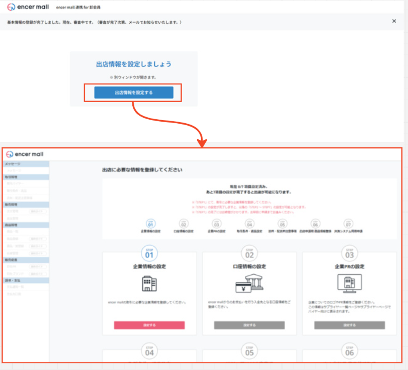Open the メッセージ section header in sidebar
The height and width of the screenshot is (370, 408).
point(26,164)
